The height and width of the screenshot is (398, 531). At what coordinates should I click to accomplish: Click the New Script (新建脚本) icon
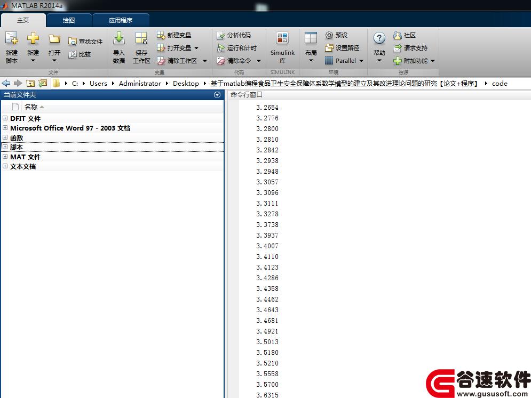click(x=12, y=38)
